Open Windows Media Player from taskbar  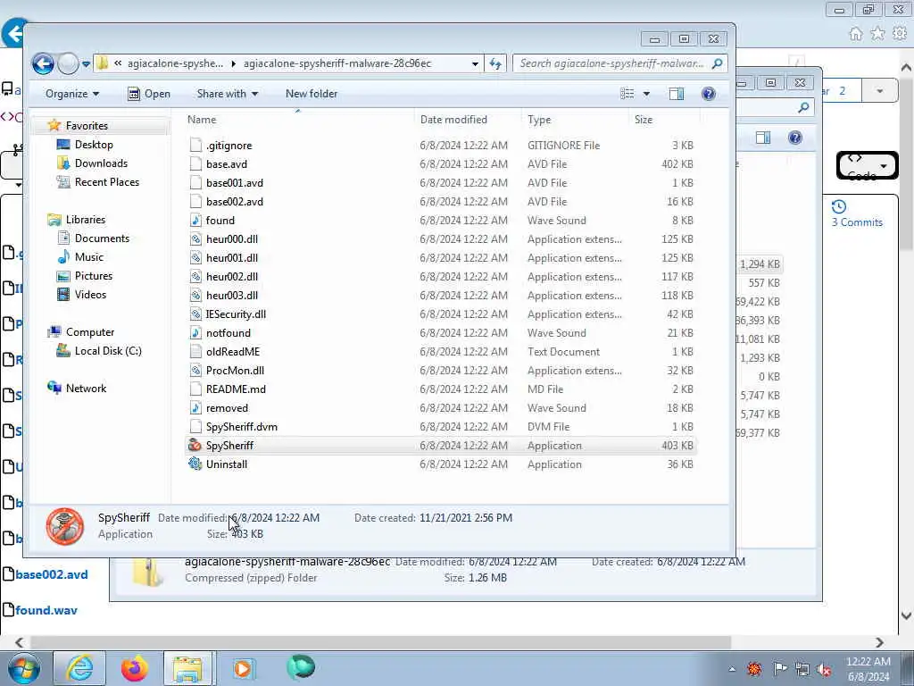[243, 668]
